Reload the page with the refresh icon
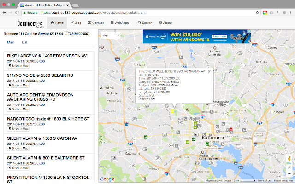The height and width of the screenshot is (184, 295). coord(17,13)
